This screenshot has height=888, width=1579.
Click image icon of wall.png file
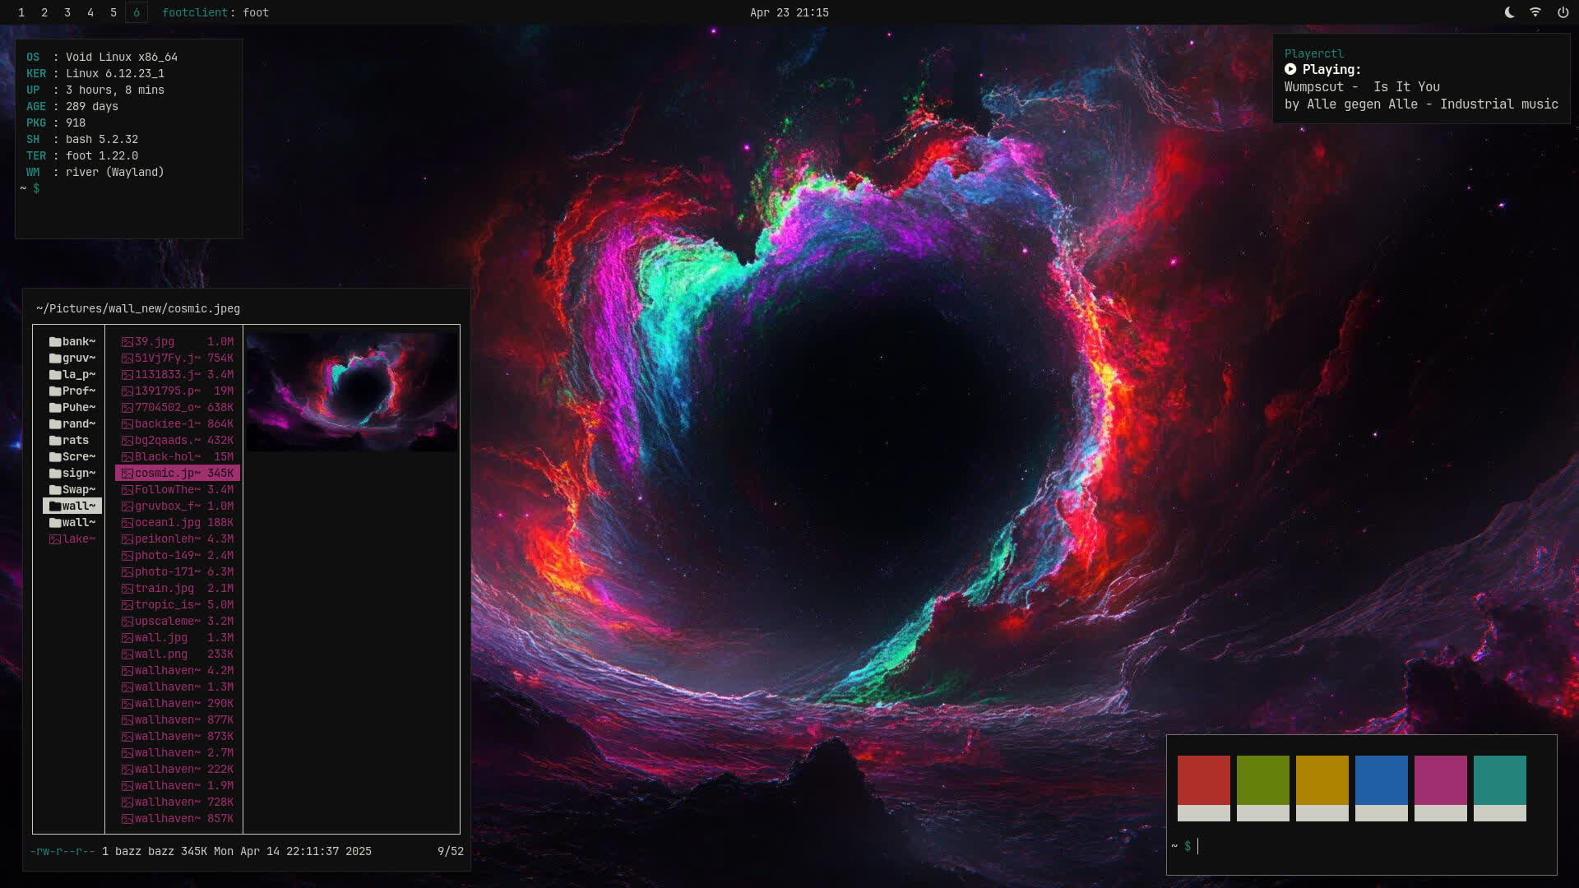tap(127, 654)
